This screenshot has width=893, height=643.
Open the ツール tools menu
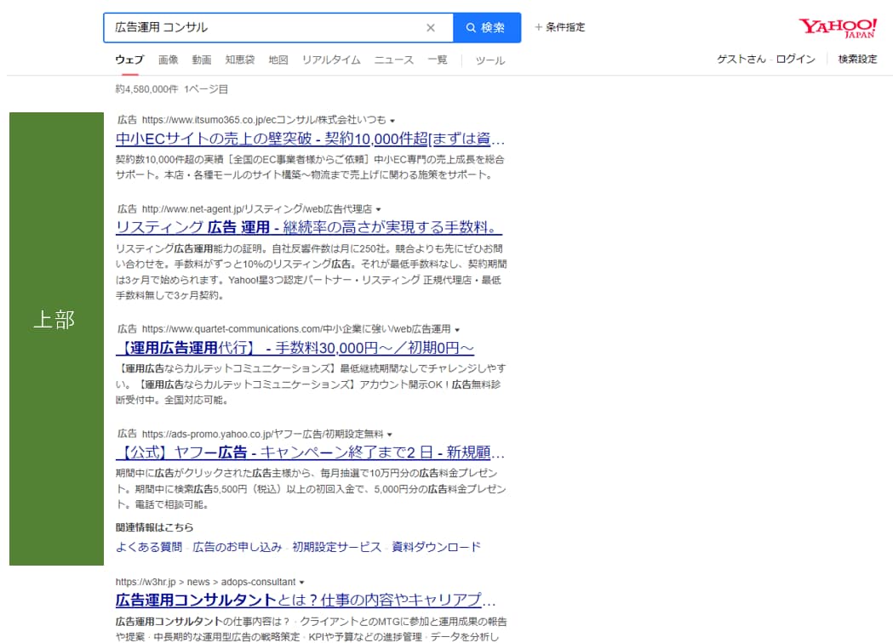click(x=489, y=60)
